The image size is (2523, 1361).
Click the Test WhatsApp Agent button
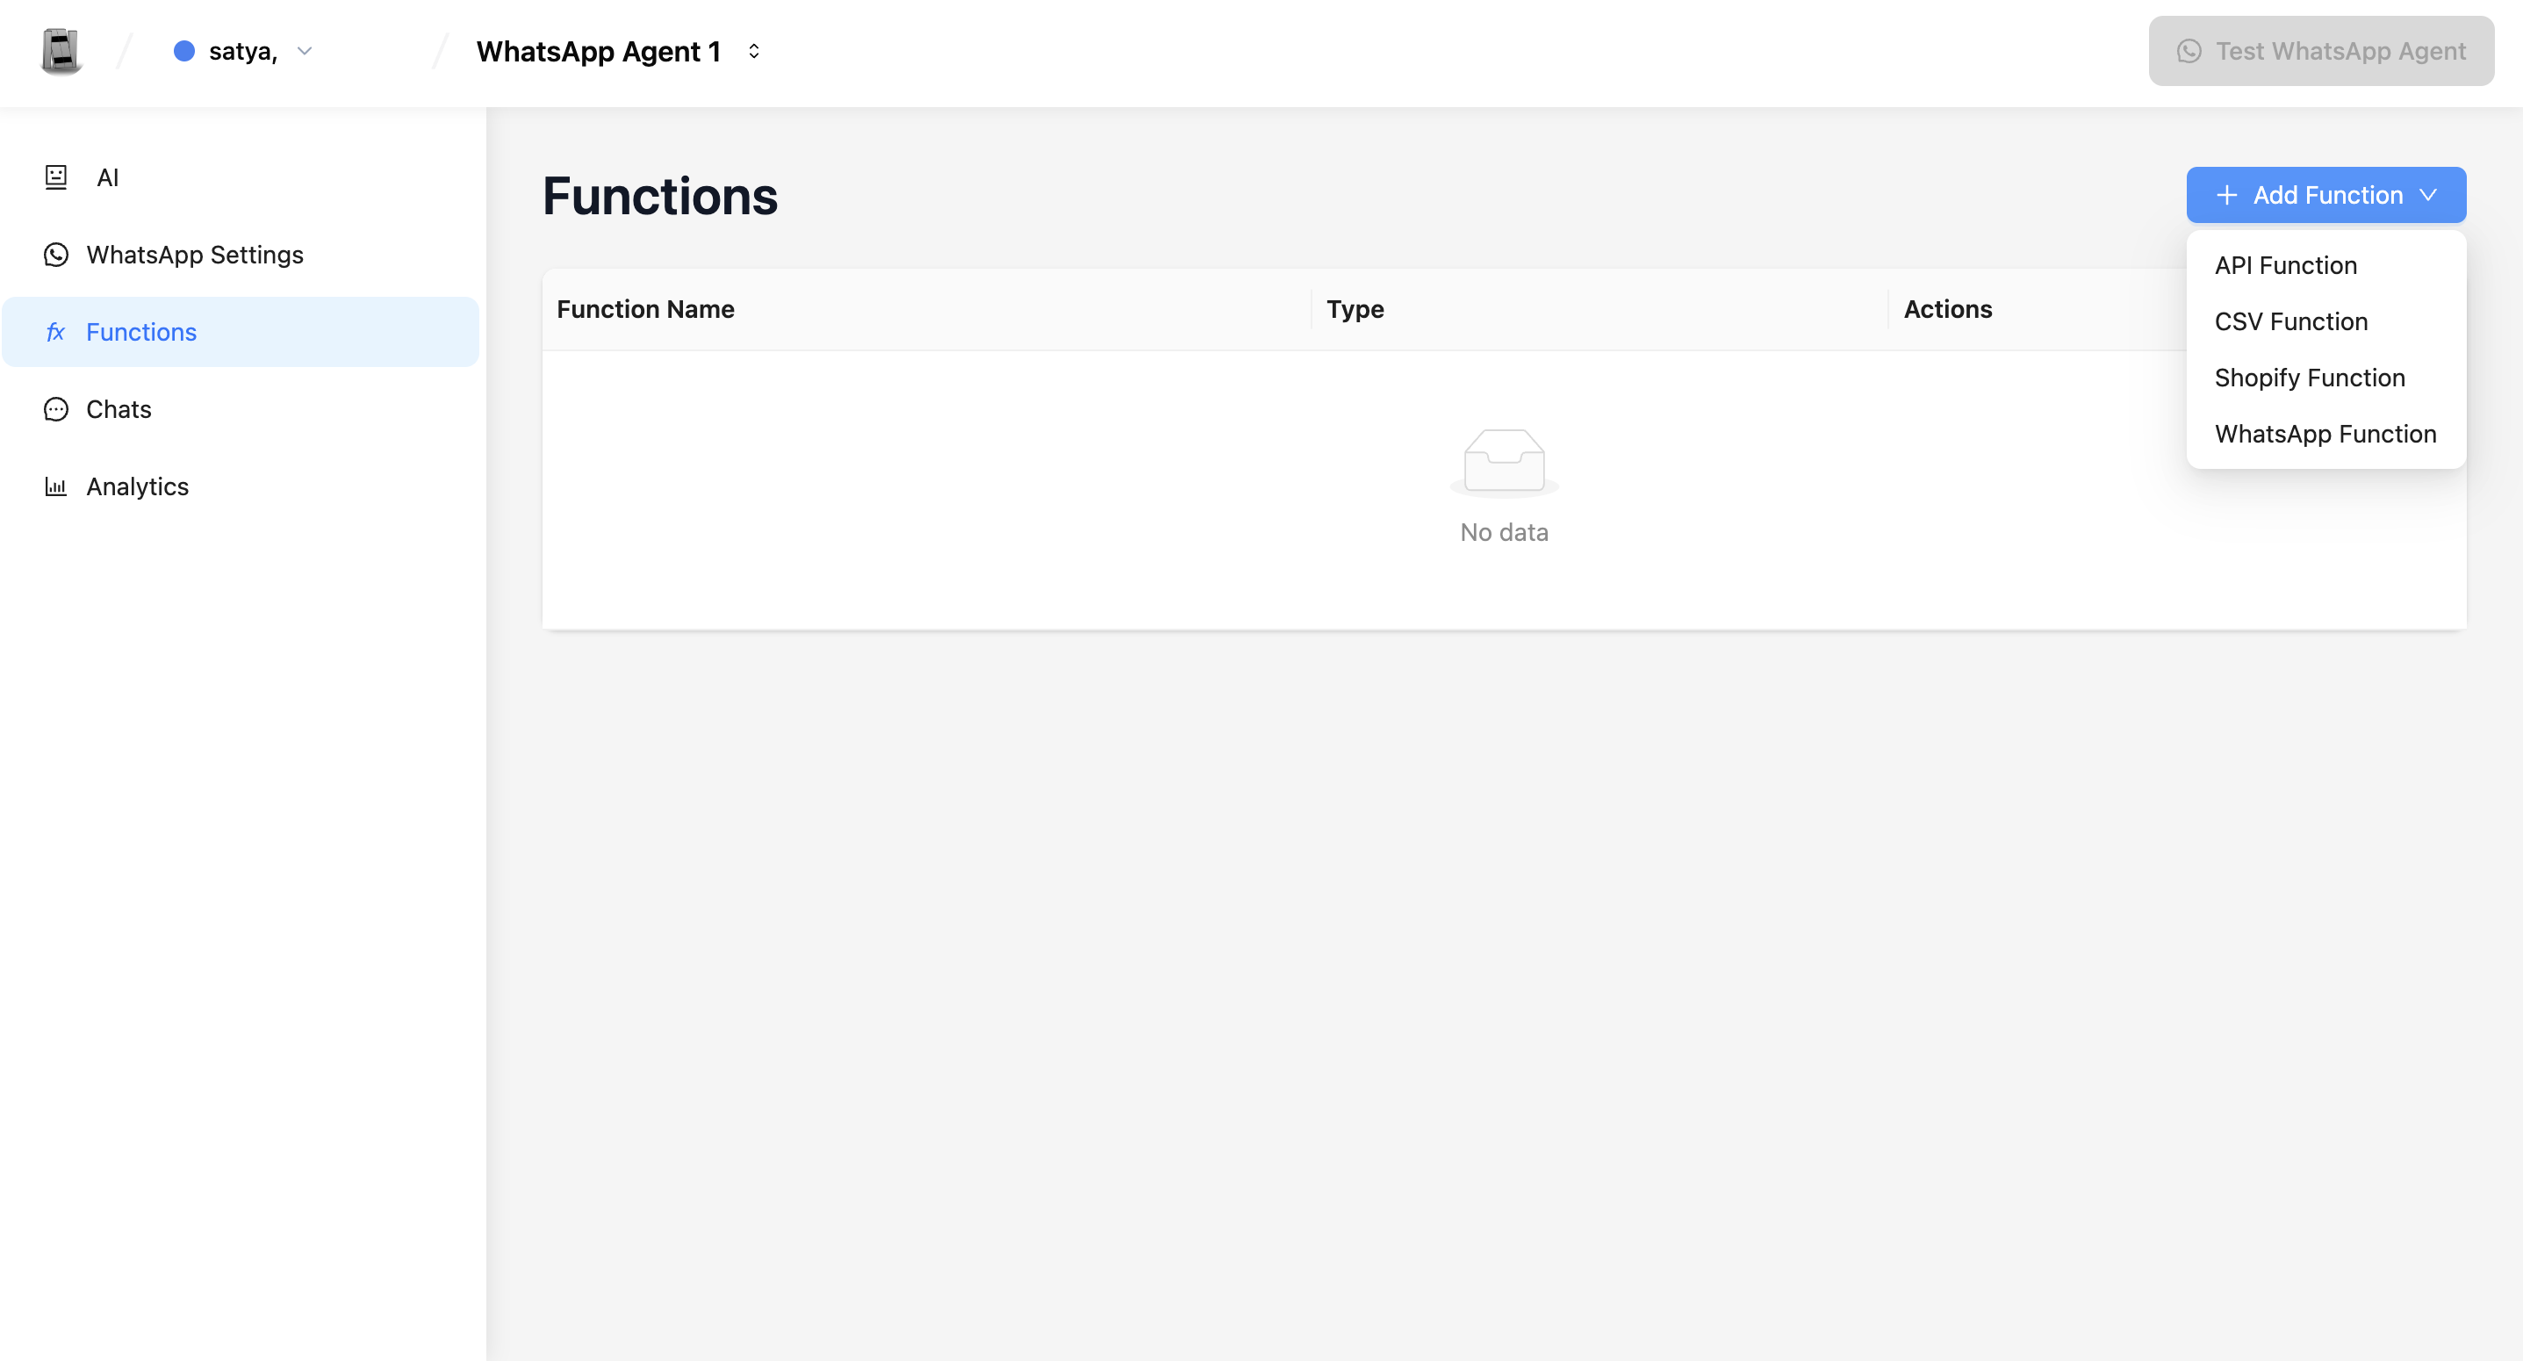pyautogui.click(x=2320, y=51)
